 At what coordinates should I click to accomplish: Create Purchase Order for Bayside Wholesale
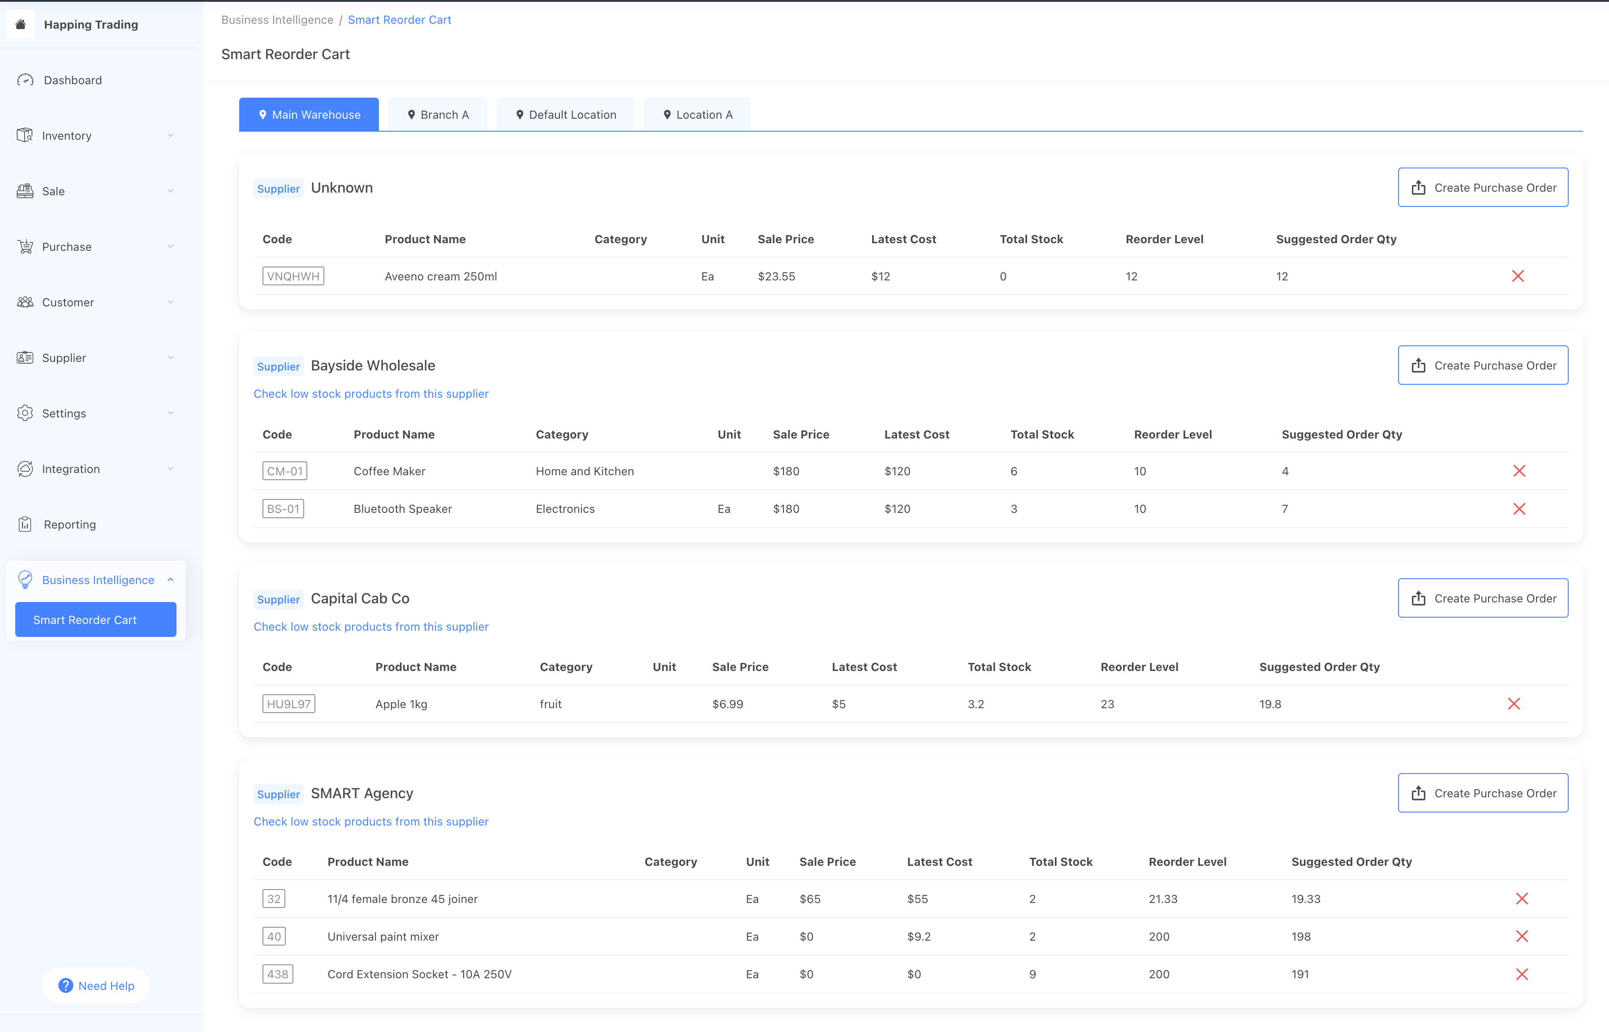tap(1482, 365)
